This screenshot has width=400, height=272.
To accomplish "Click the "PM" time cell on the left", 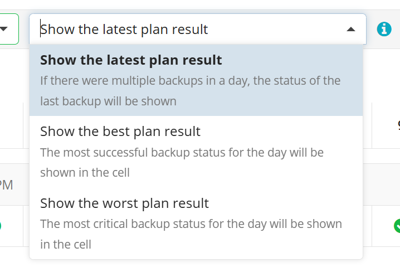I will (6, 185).
